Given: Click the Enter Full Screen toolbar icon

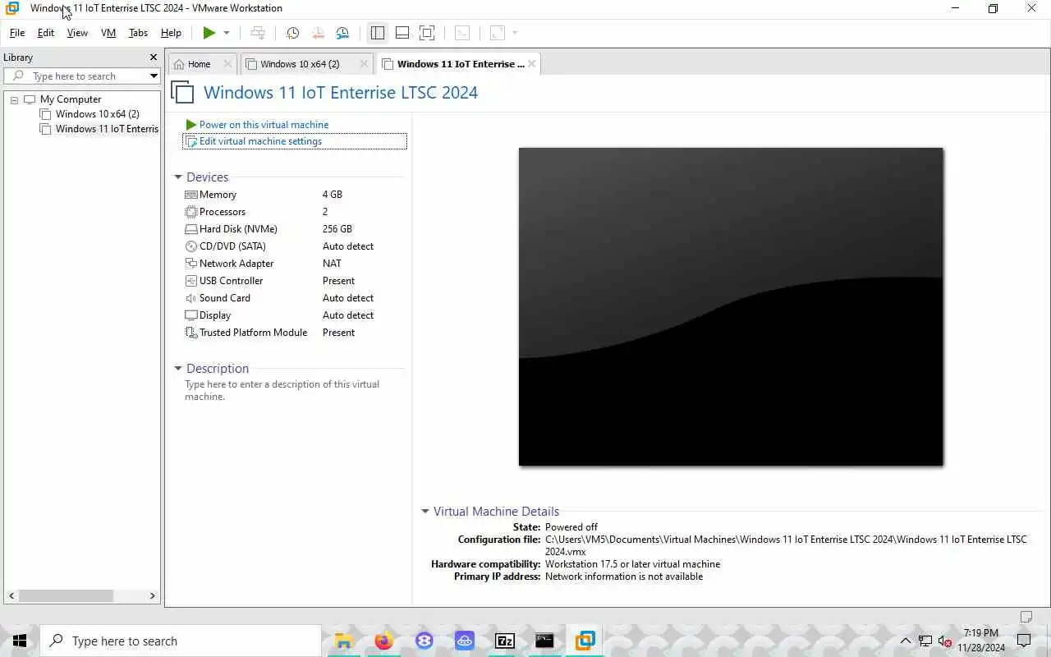Looking at the screenshot, I should [x=427, y=33].
